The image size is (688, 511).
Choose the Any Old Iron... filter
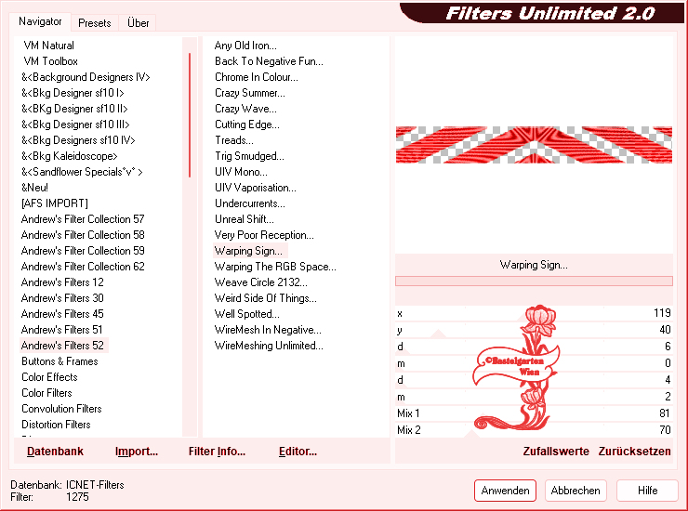(x=245, y=46)
